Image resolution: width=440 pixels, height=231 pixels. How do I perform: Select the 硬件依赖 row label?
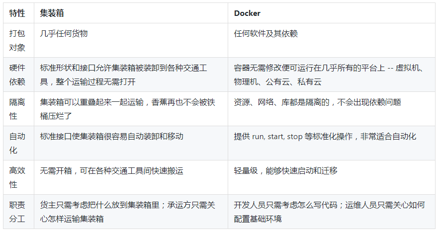(17, 75)
